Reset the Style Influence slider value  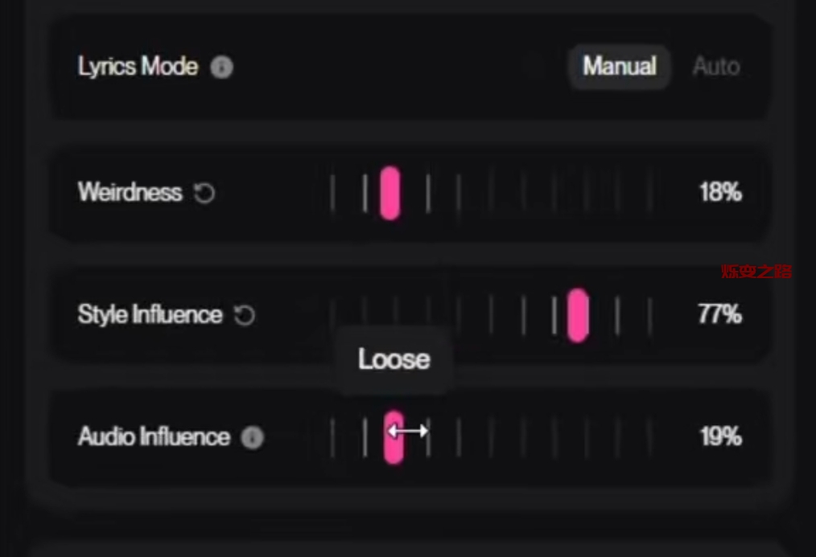pyautogui.click(x=244, y=315)
